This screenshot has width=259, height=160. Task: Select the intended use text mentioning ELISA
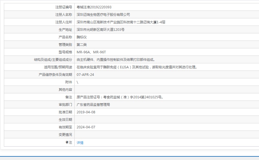click(137, 67)
